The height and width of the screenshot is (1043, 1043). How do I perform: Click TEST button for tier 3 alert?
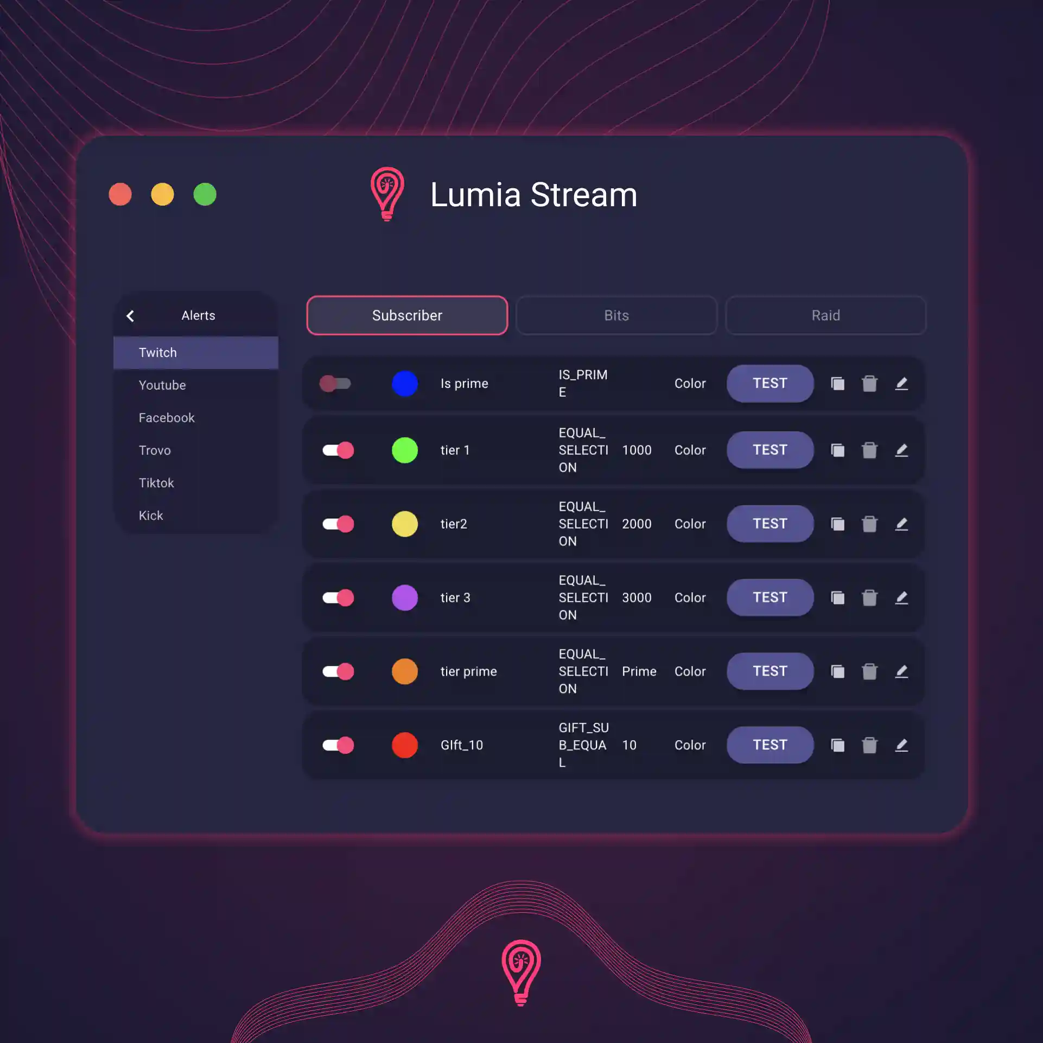coord(769,597)
